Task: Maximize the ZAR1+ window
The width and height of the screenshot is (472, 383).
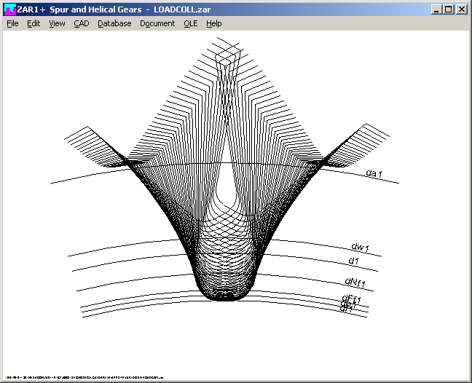Action: (448, 9)
